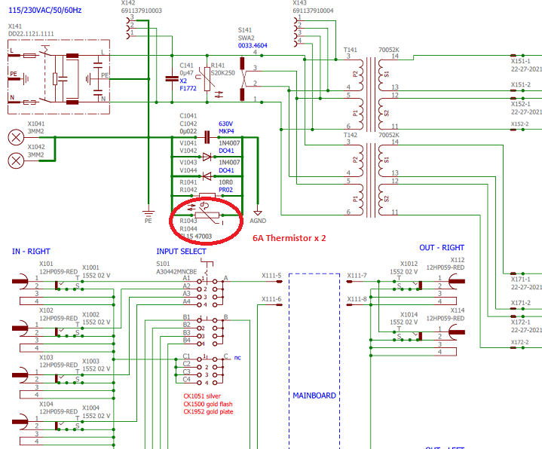This screenshot has height=449, width=542.
Task: Click the X102 input jack symbol
Action: [x=20, y=328]
